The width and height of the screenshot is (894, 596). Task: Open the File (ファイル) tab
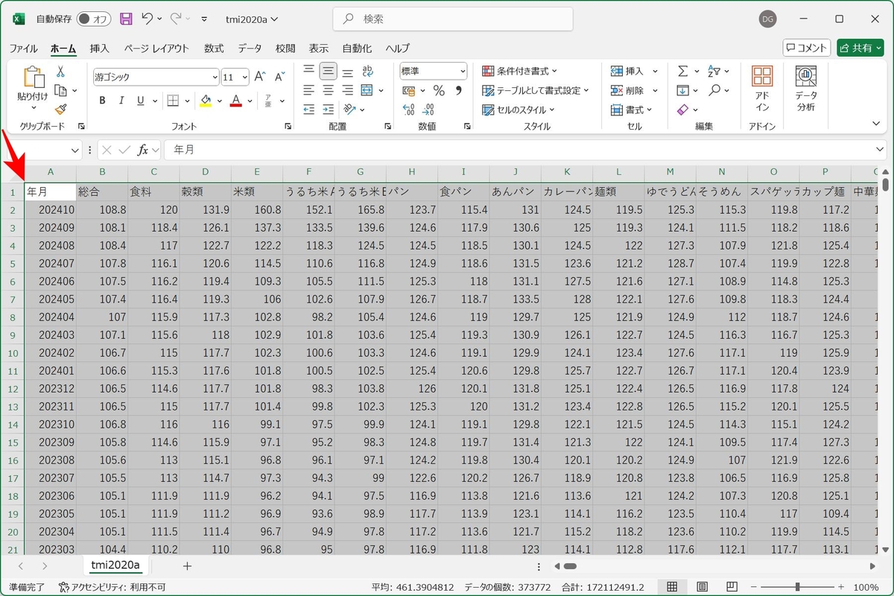(x=23, y=48)
